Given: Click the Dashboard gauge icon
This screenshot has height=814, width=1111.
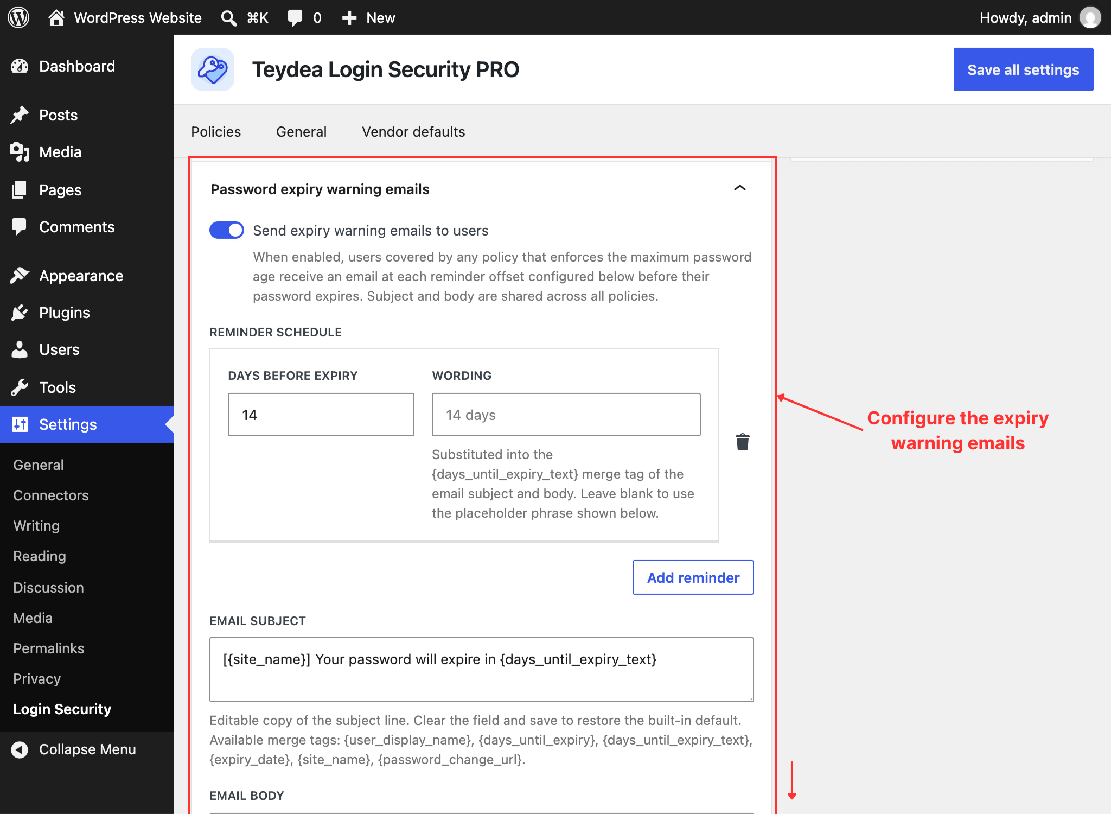Looking at the screenshot, I should coord(20,66).
